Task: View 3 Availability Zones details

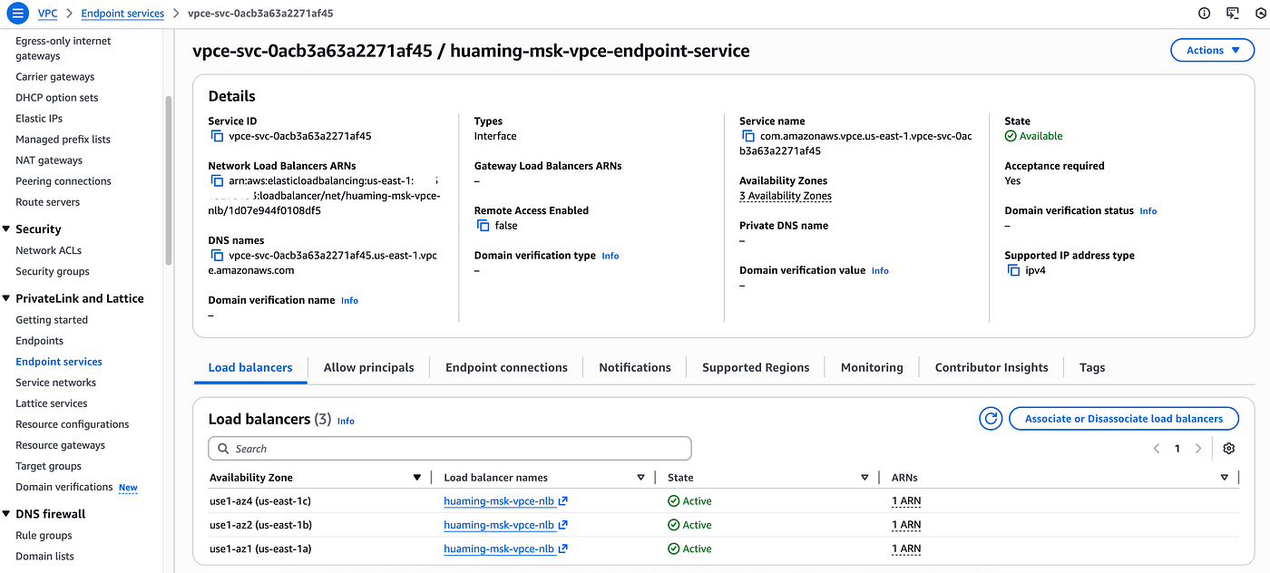Action: pos(786,196)
